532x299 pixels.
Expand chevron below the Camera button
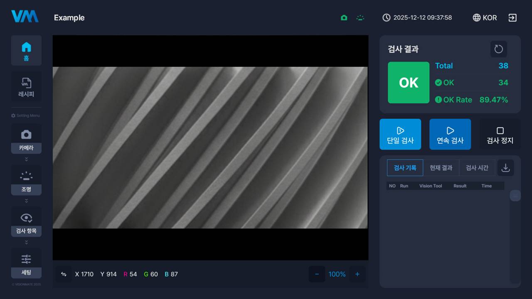26,159
